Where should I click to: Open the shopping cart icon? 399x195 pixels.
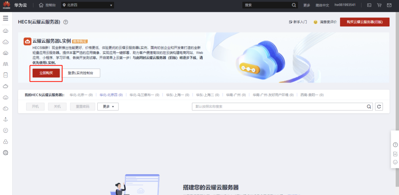pyautogui.click(x=379, y=5)
